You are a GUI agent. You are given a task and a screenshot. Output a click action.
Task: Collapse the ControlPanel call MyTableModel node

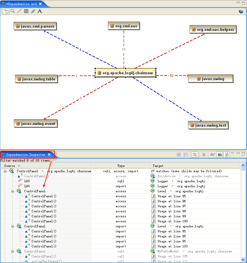pos(13,252)
